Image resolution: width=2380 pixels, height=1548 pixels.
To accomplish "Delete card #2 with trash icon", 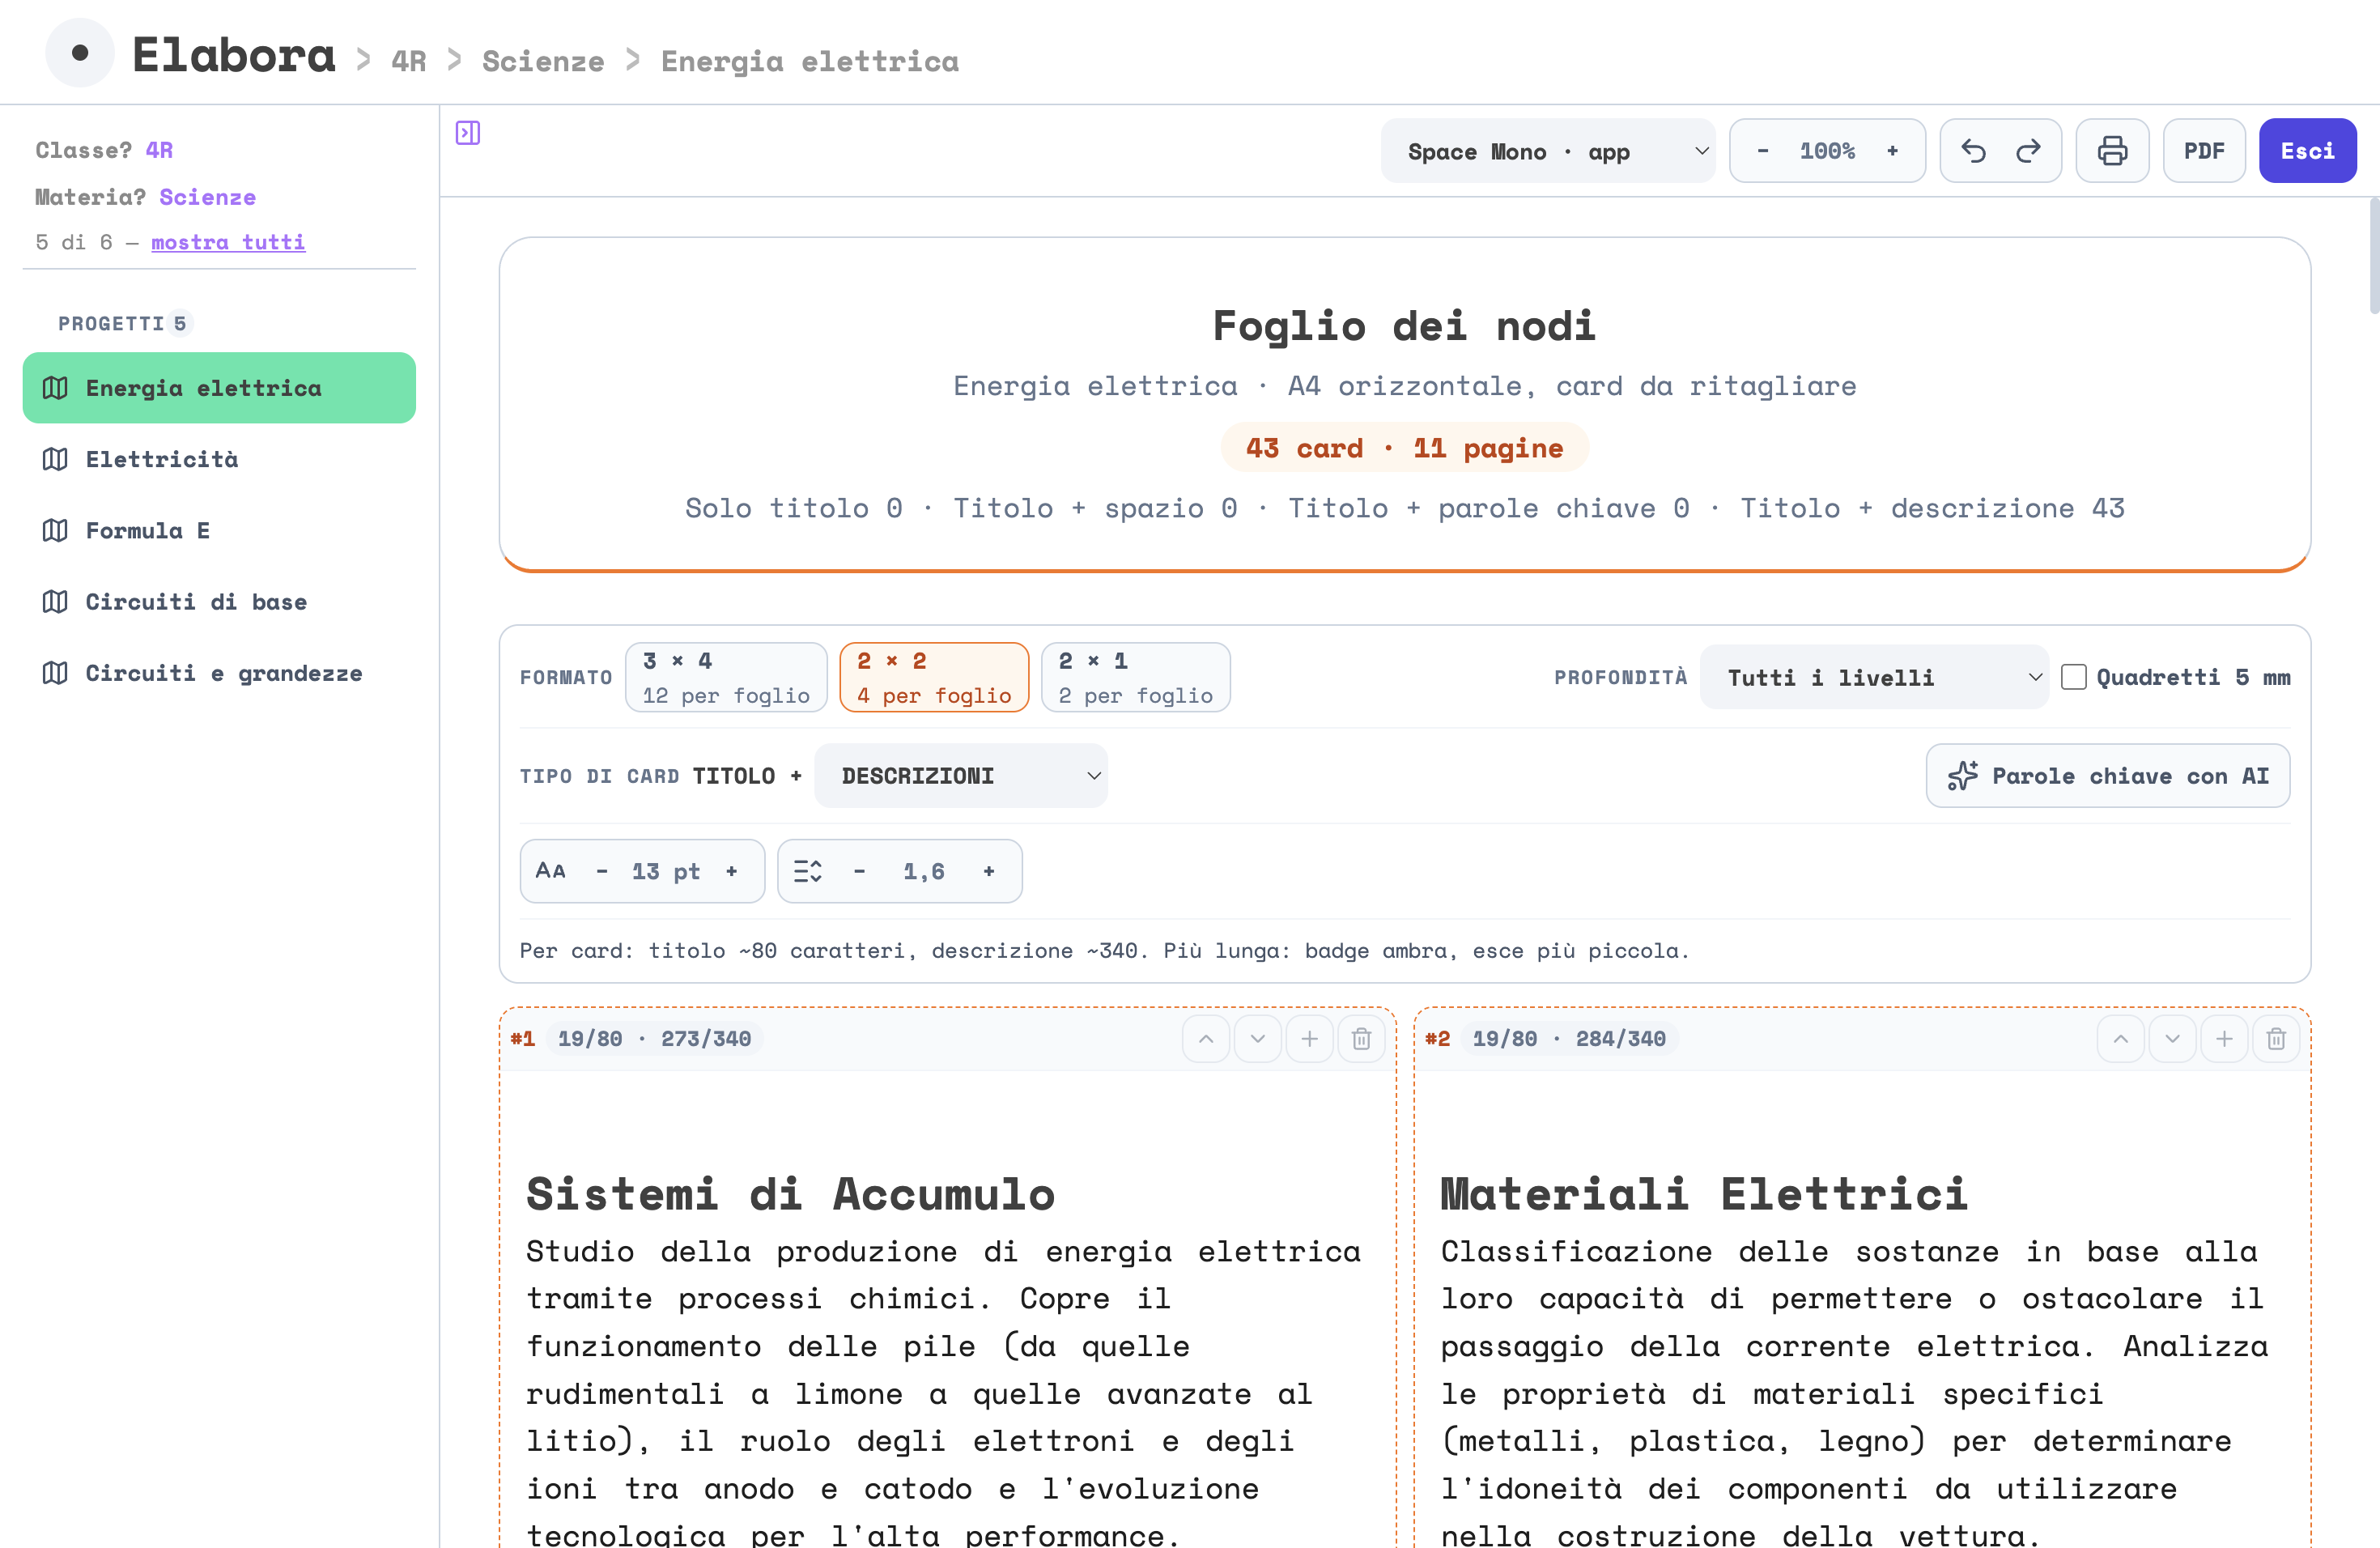I will (x=2276, y=1039).
